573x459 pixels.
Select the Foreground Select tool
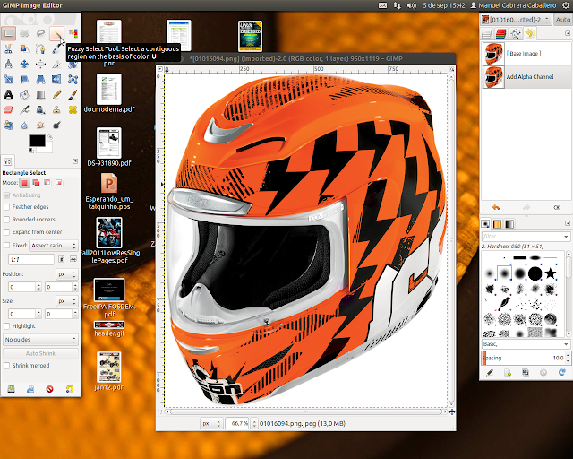(x=24, y=48)
